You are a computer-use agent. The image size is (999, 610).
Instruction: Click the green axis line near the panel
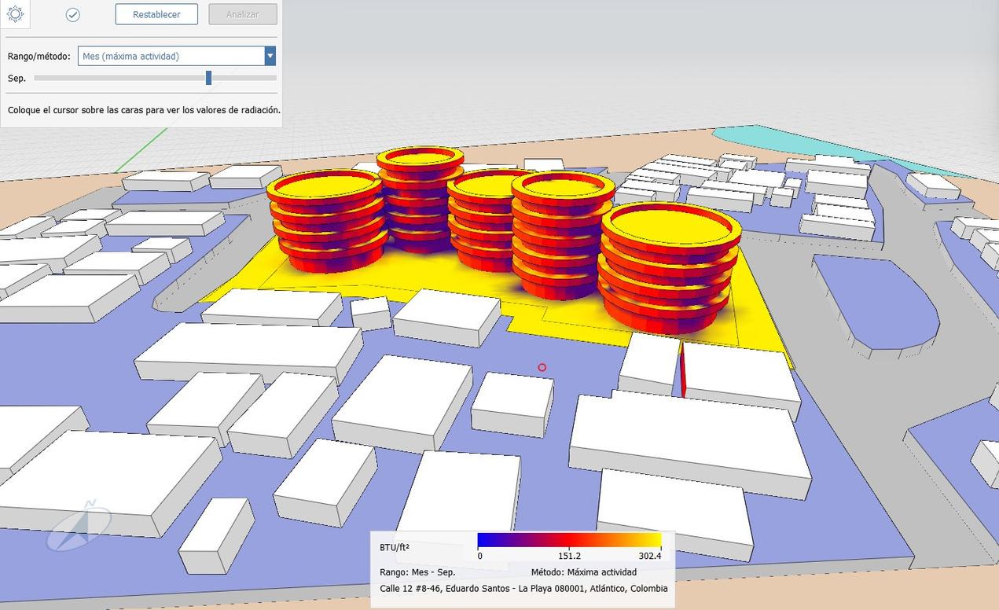140,150
